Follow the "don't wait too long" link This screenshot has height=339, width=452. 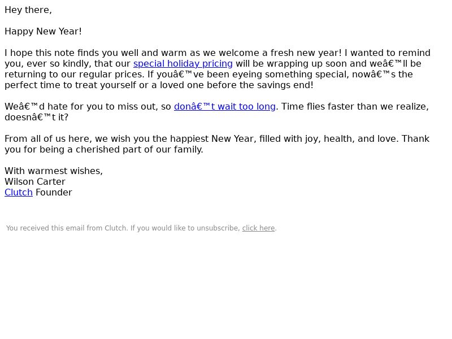click(224, 107)
